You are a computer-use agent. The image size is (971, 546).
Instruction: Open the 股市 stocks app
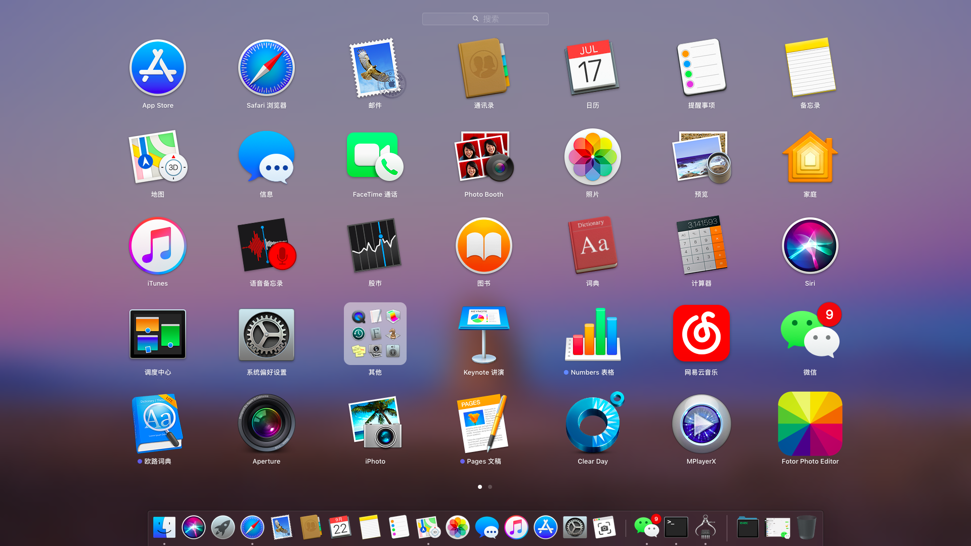point(374,246)
